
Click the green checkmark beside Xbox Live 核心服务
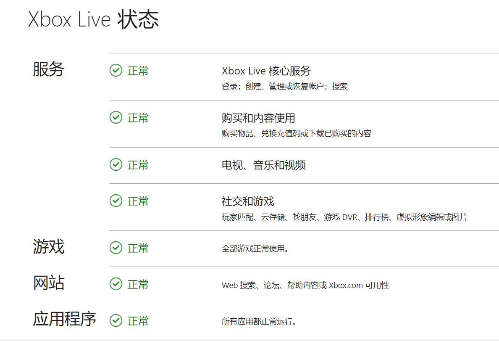pyautogui.click(x=116, y=71)
